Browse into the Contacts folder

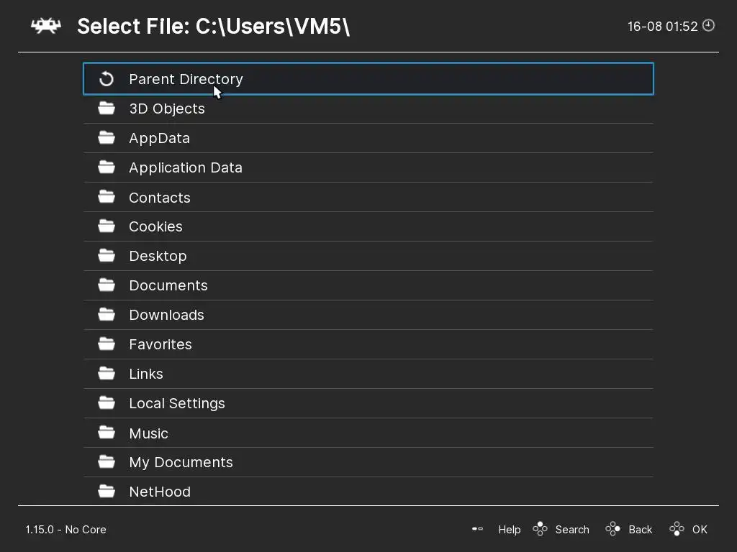click(159, 198)
